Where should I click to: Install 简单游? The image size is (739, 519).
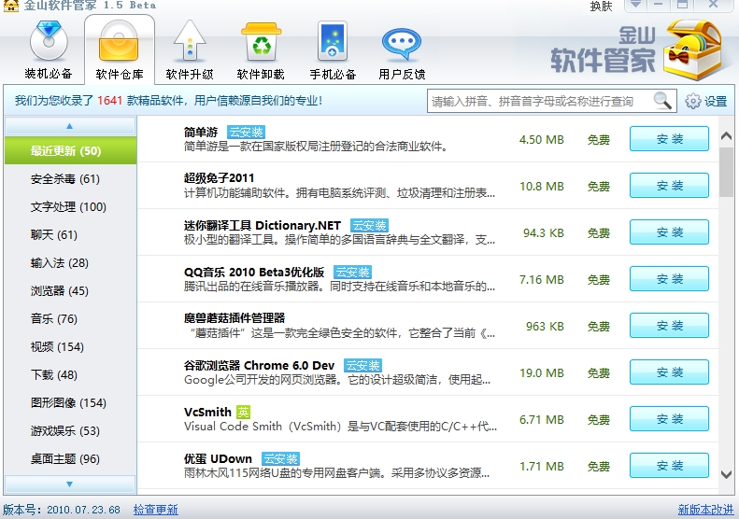click(x=669, y=138)
